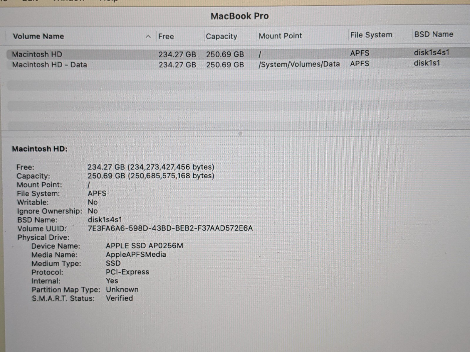The width and height of the screenshot is (470, 352).
Task: Click the /System/Volumes/Data mount point cell
Action: 299,64
